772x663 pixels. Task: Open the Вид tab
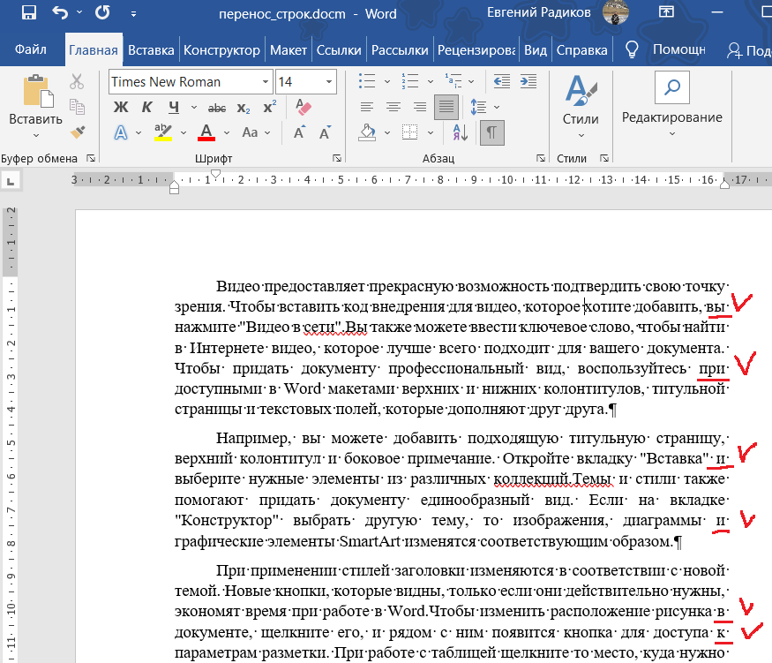tap(536, 50)
